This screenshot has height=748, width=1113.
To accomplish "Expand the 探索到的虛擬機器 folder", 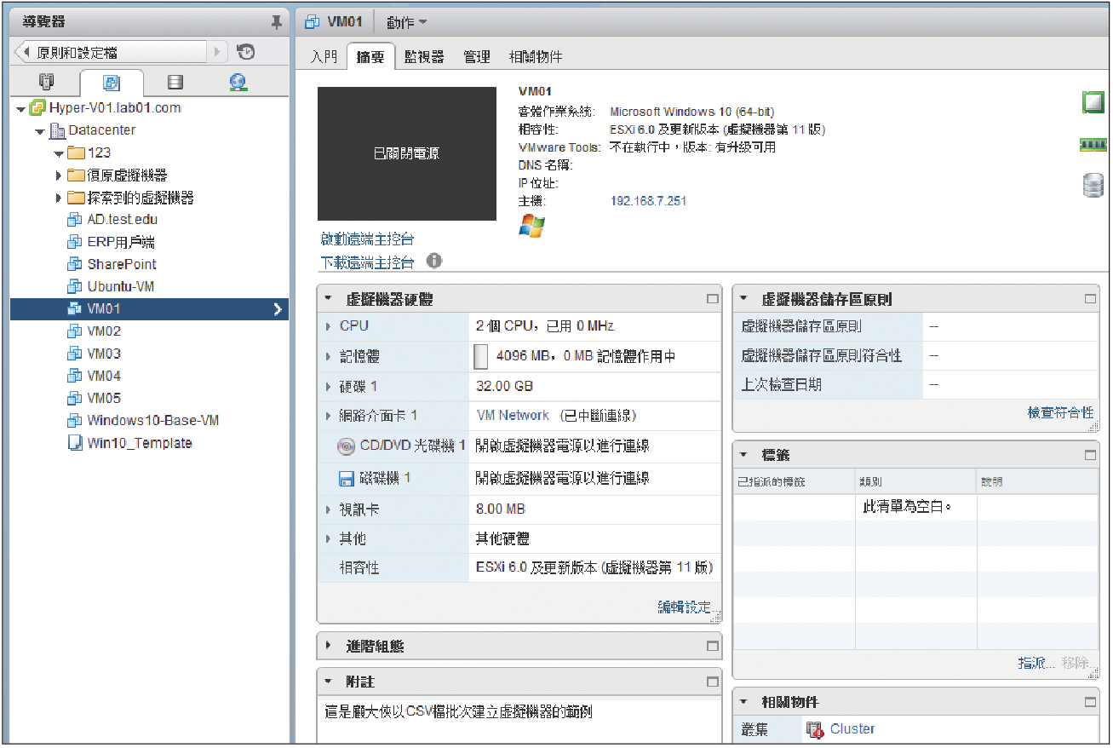I will click(59, 198).
